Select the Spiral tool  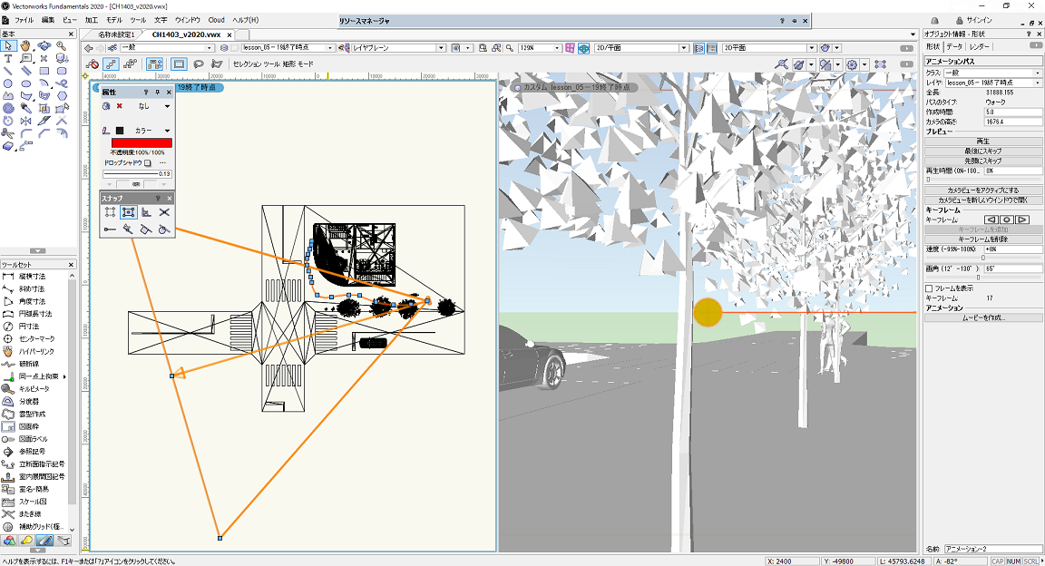[8, 108]
